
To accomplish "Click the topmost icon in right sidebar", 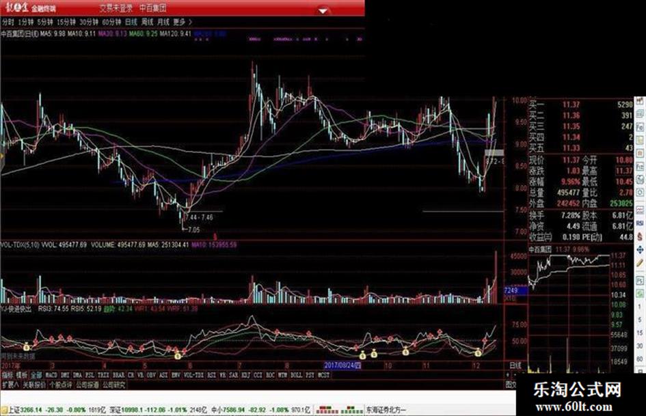I will tap(640, 101).
